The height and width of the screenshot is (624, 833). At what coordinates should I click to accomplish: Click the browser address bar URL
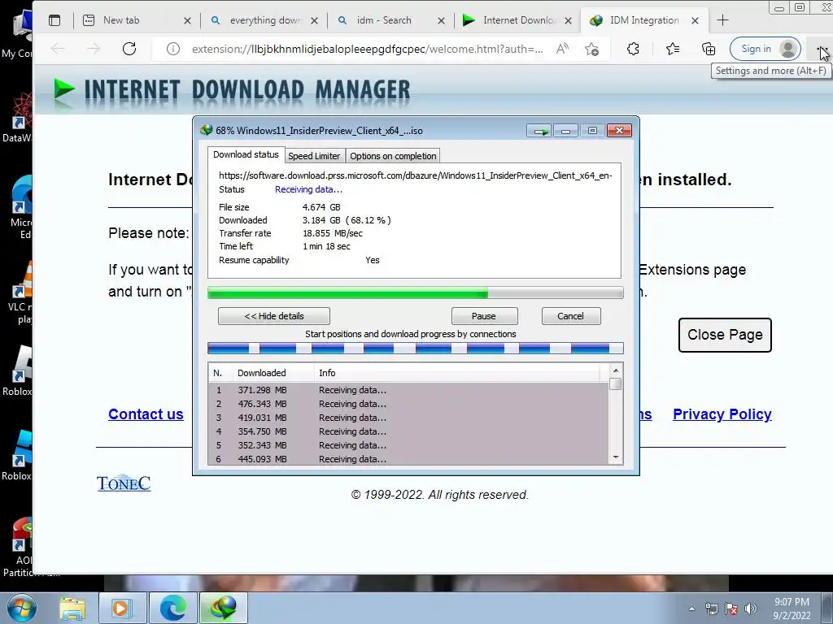click(368, 49)
